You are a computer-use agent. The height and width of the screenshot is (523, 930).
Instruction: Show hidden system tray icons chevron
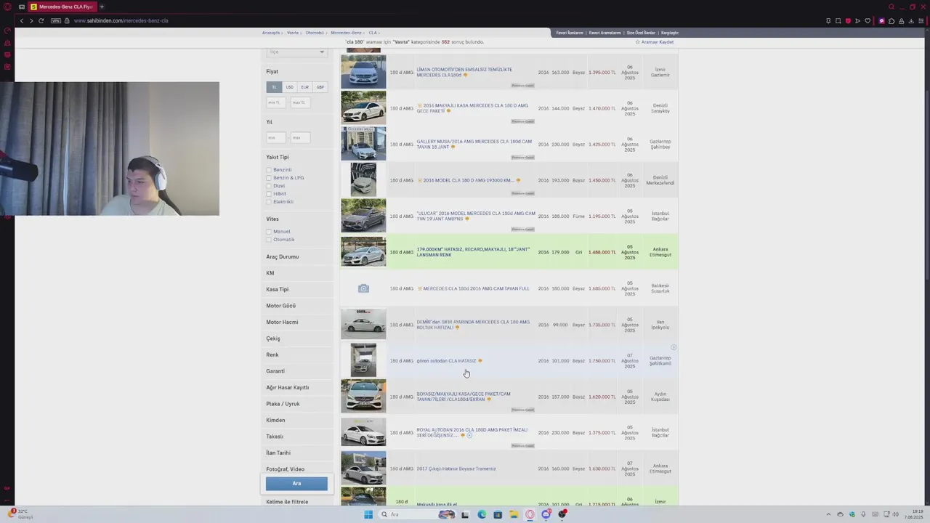828,514
